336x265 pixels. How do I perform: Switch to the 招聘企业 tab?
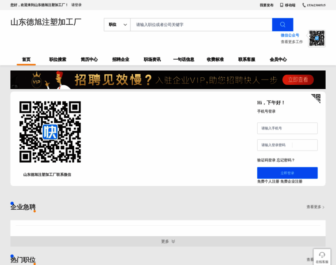121,59
